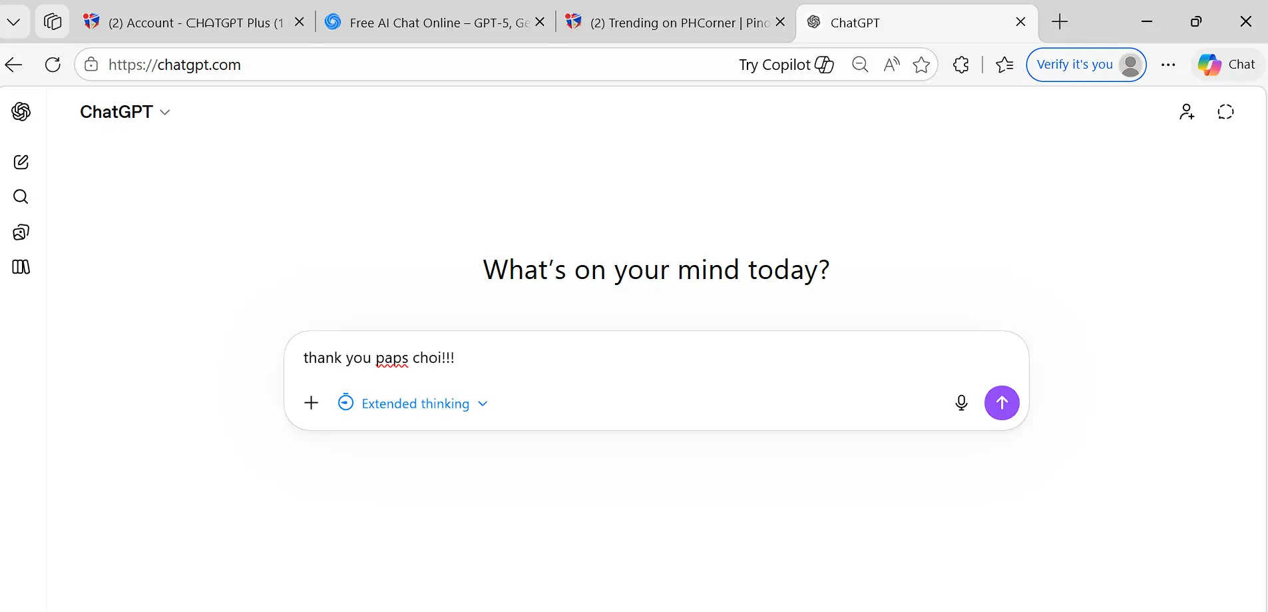Click the microphone dictate icon
Image resolution: width=1268 pixels, height=612 pixels.
click(x=961, y=403)
